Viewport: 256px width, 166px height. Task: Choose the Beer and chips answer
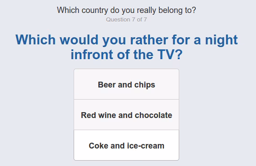coord(126,84)
